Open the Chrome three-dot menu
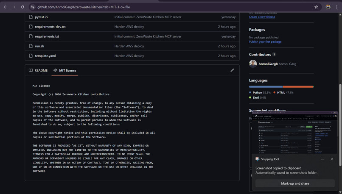Viewport: 342px width, 194px height. [x=336, y=7]
